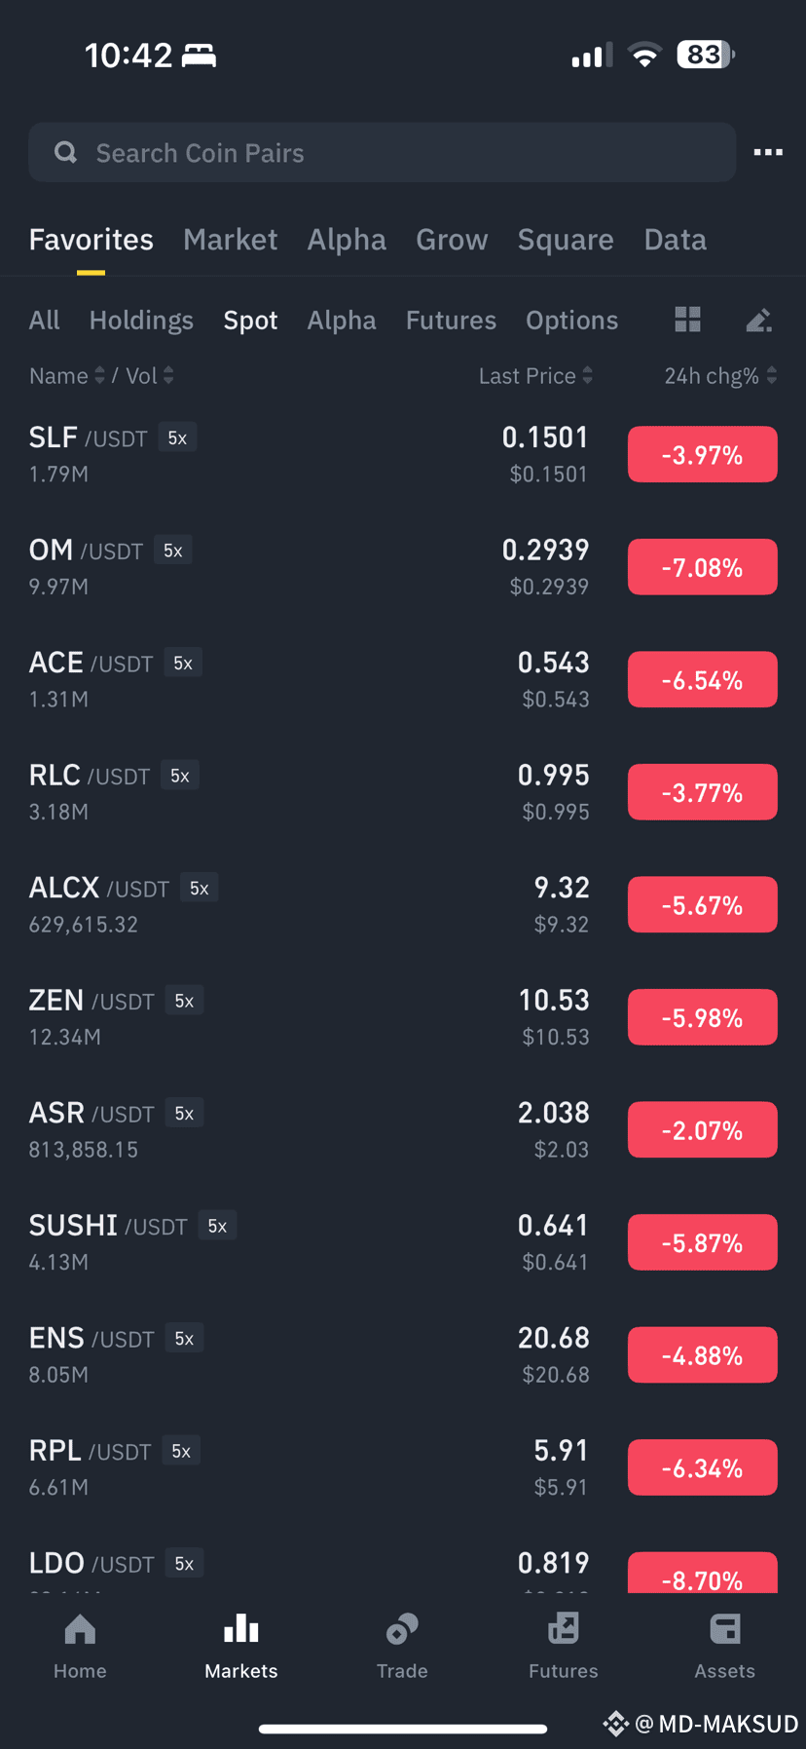
Task: Tap the -7.08% change button for OM
Action: pos(703,567)
